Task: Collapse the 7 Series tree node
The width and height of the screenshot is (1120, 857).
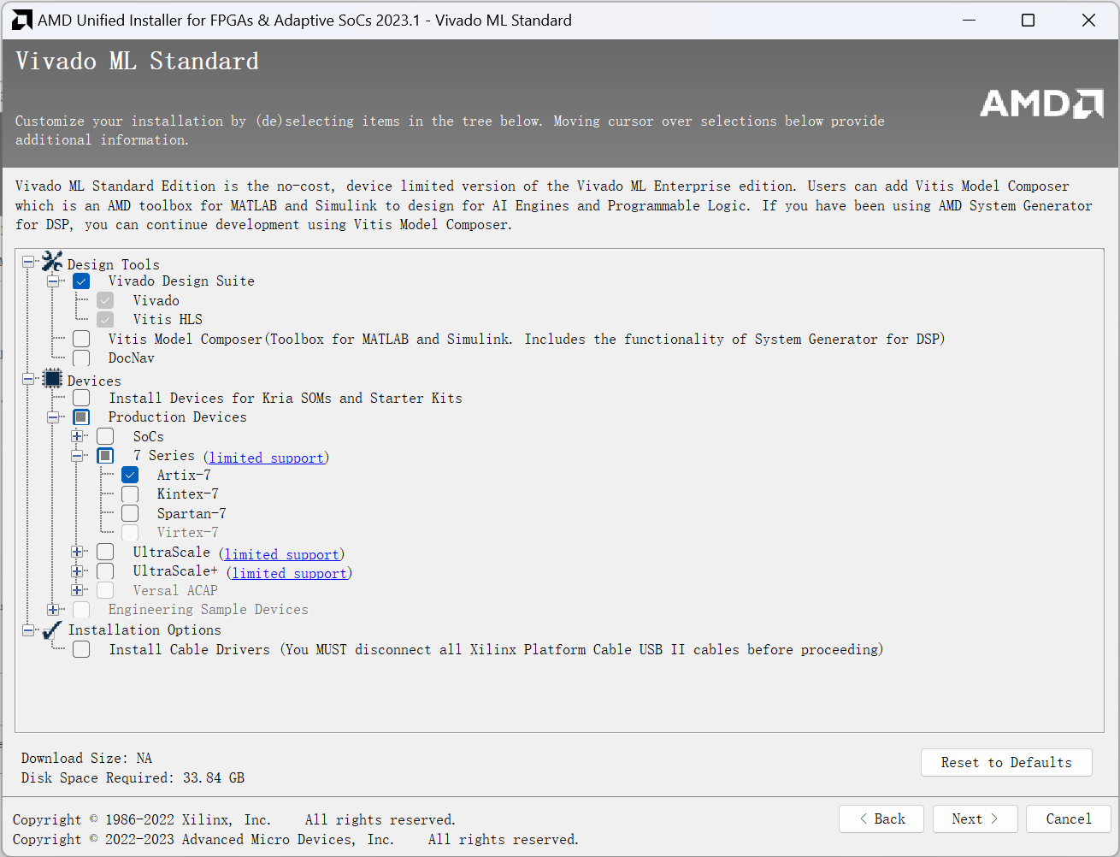Action: pos(77,456)
